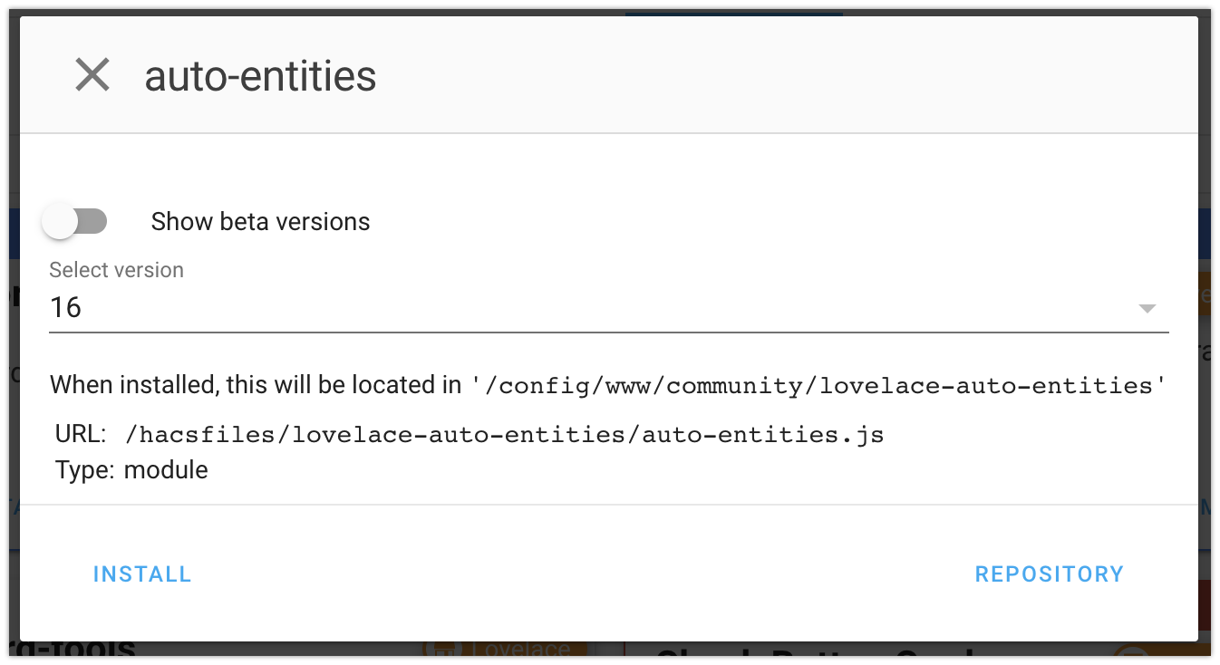Viewport: 1220px width, 665px height.
Task: Click the INSTALL button
Action: tap(141, 573)
